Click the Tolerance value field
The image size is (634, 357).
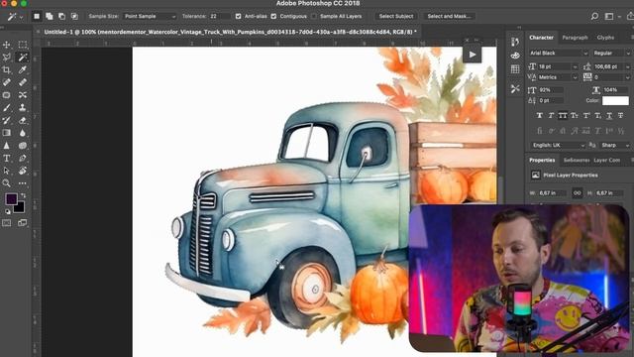tap(219, 16)
